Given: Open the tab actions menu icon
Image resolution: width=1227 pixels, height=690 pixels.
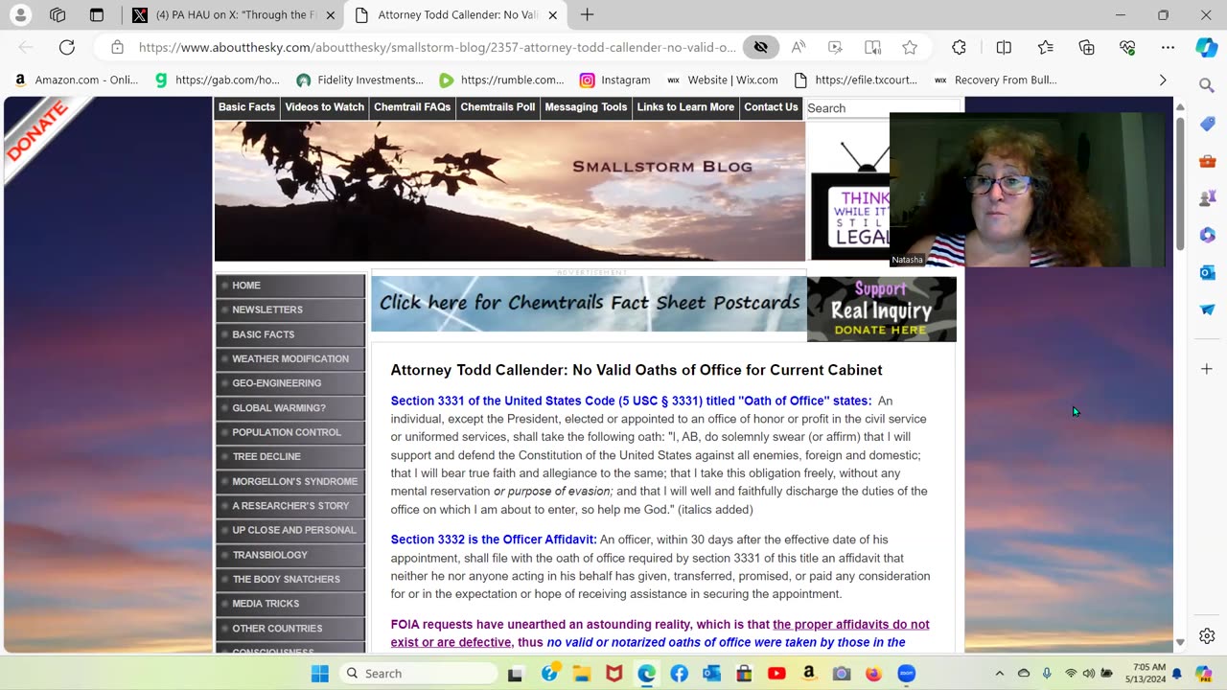Looking at the screenshot, I should click(97, 15).
